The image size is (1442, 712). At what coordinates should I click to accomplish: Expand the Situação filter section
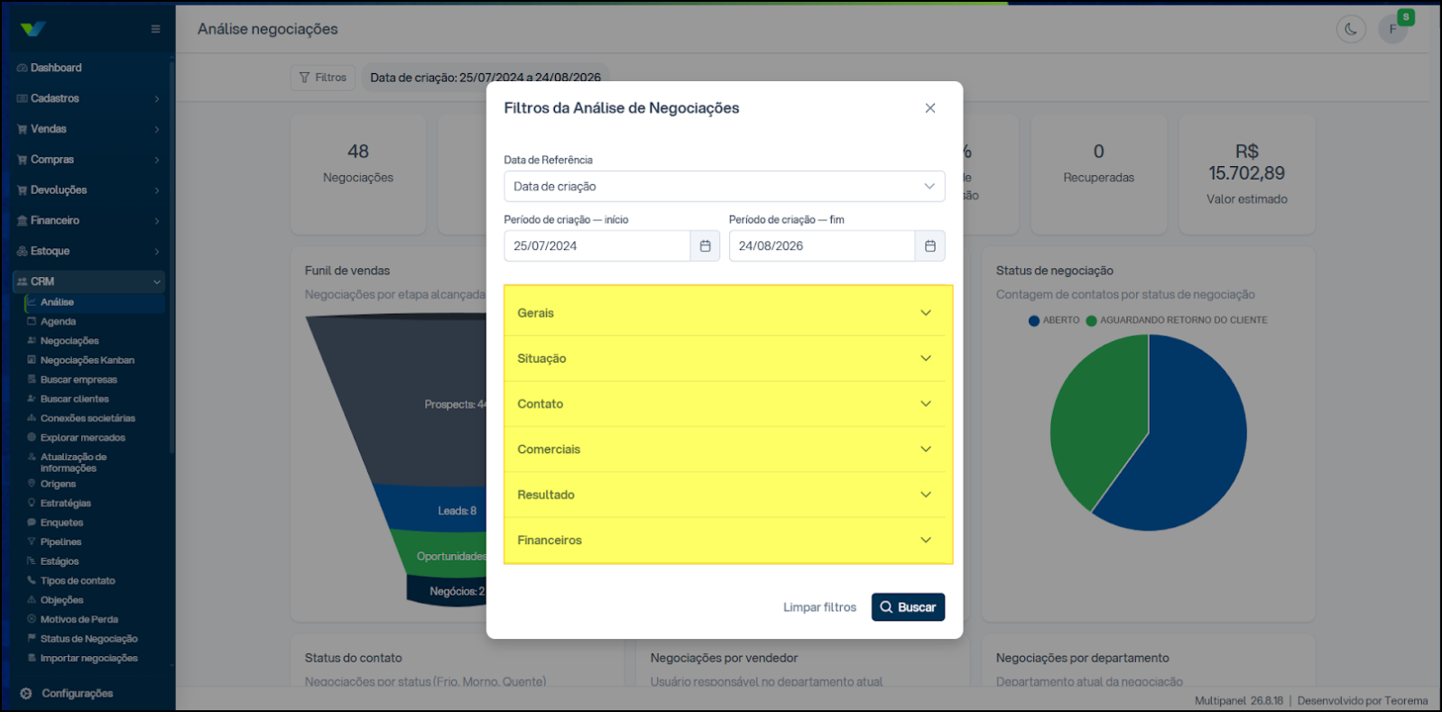tap(725, 358)
